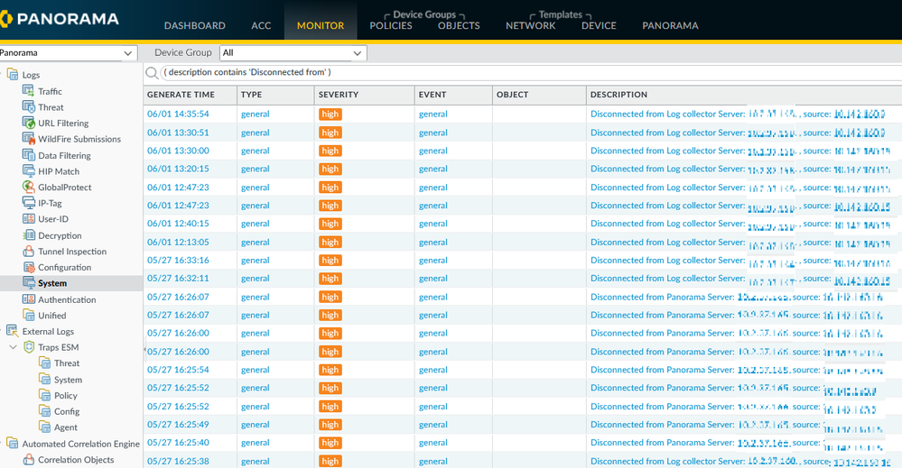This screenshot has width=902, height=468.
Task: Collapse the Traps ESM tree node
Action: pyautogui.click(x=14, y=347)
